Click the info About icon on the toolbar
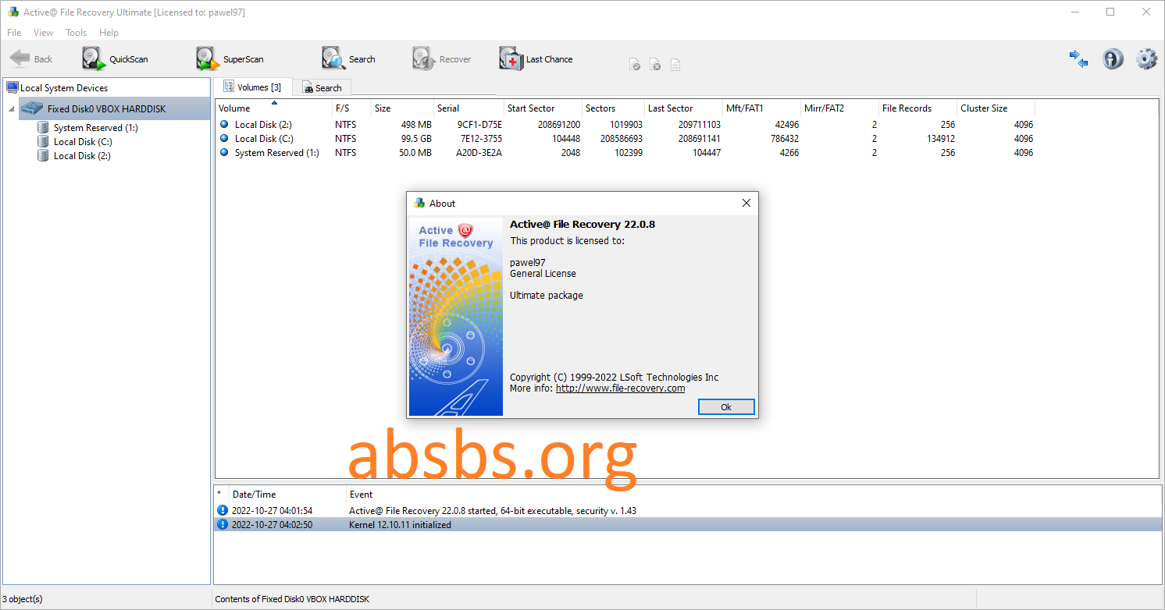The image size is (1165, 610). coord(1112,59)
